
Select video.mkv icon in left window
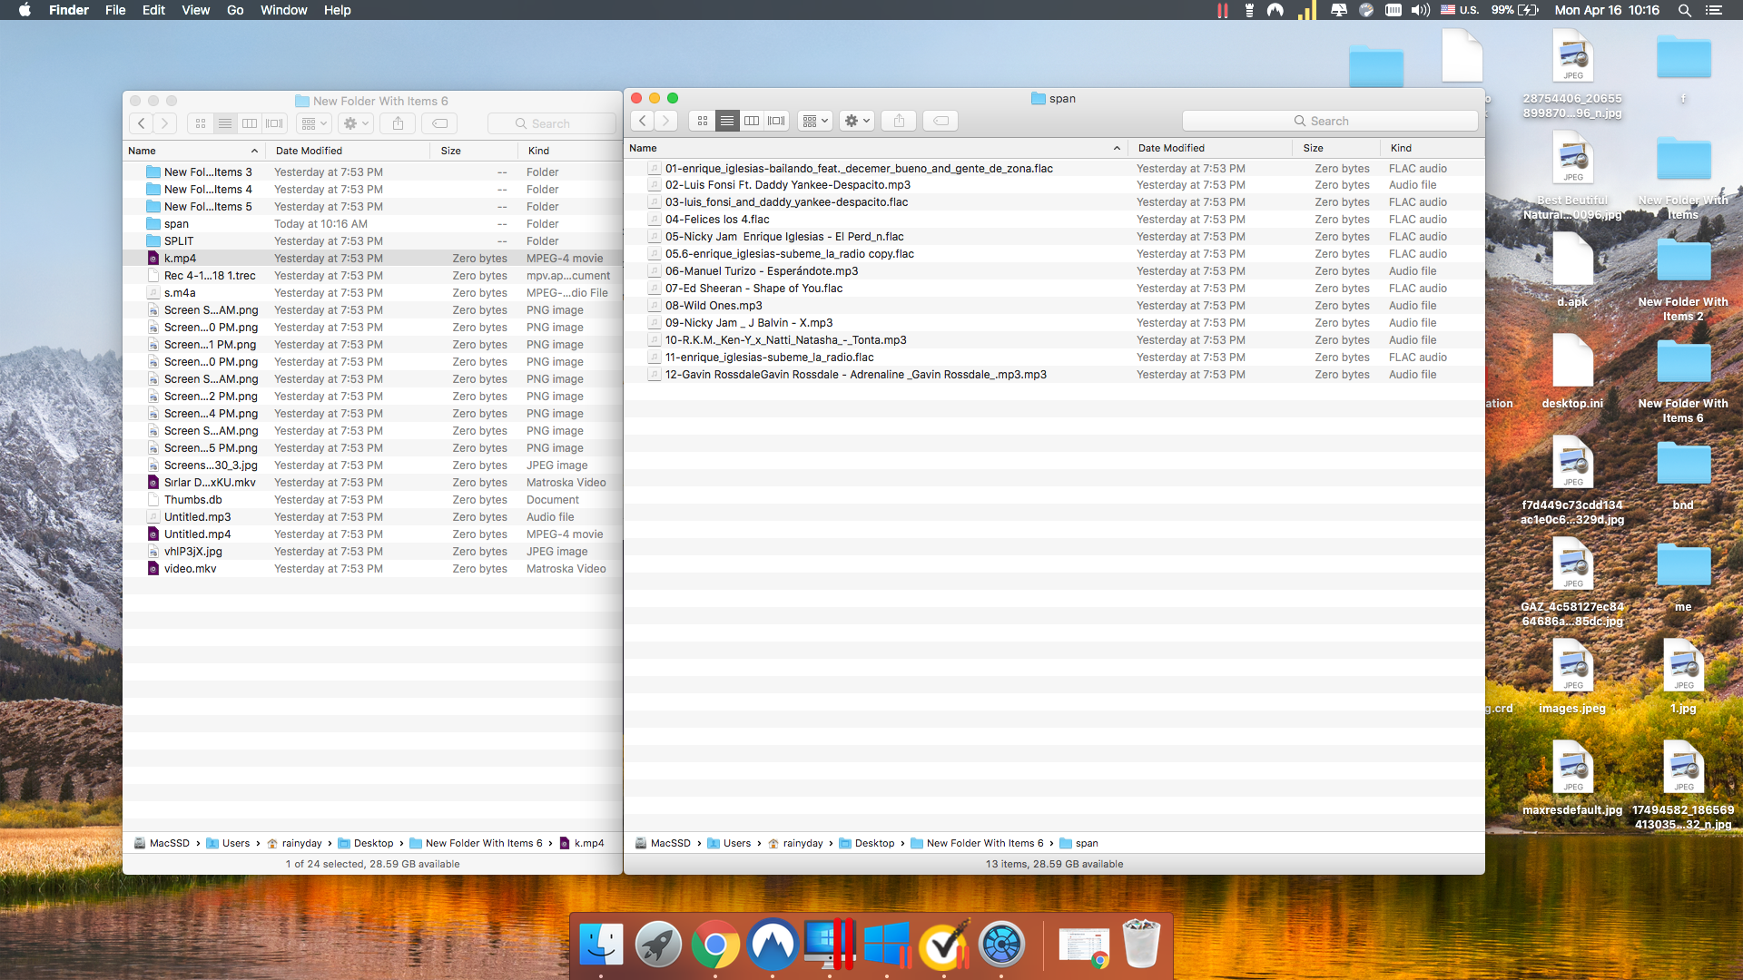[x=153, y=569]
